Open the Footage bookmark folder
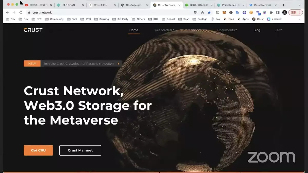Viewport: 308px width, 173px height. (x=200, y=19)
